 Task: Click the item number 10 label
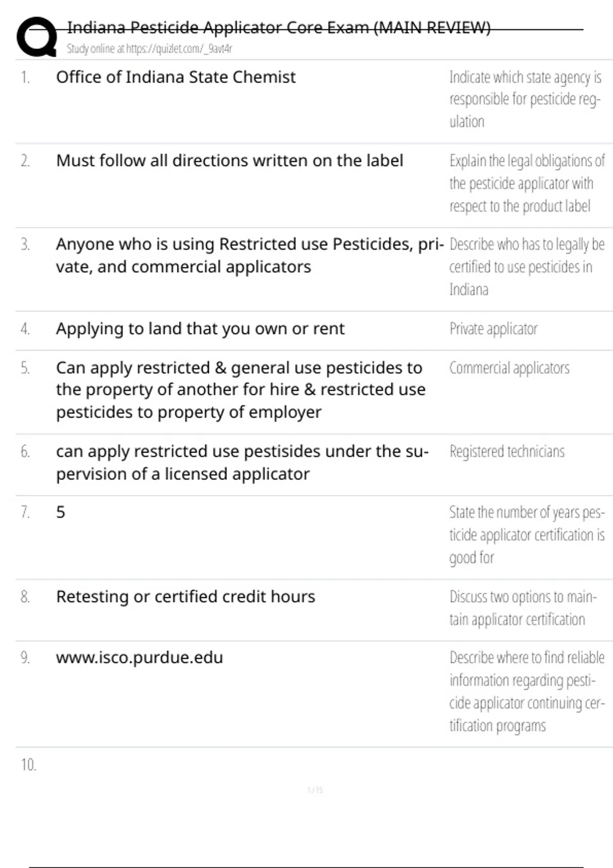pos(29,765)
